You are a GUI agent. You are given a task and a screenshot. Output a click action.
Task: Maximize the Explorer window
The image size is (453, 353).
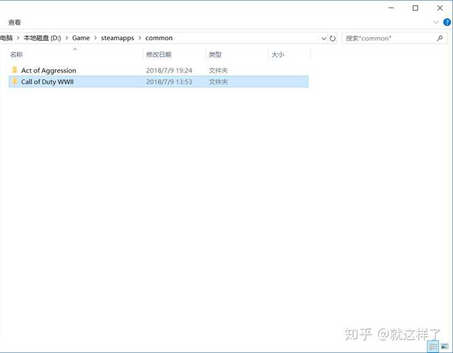coord(415,8)
